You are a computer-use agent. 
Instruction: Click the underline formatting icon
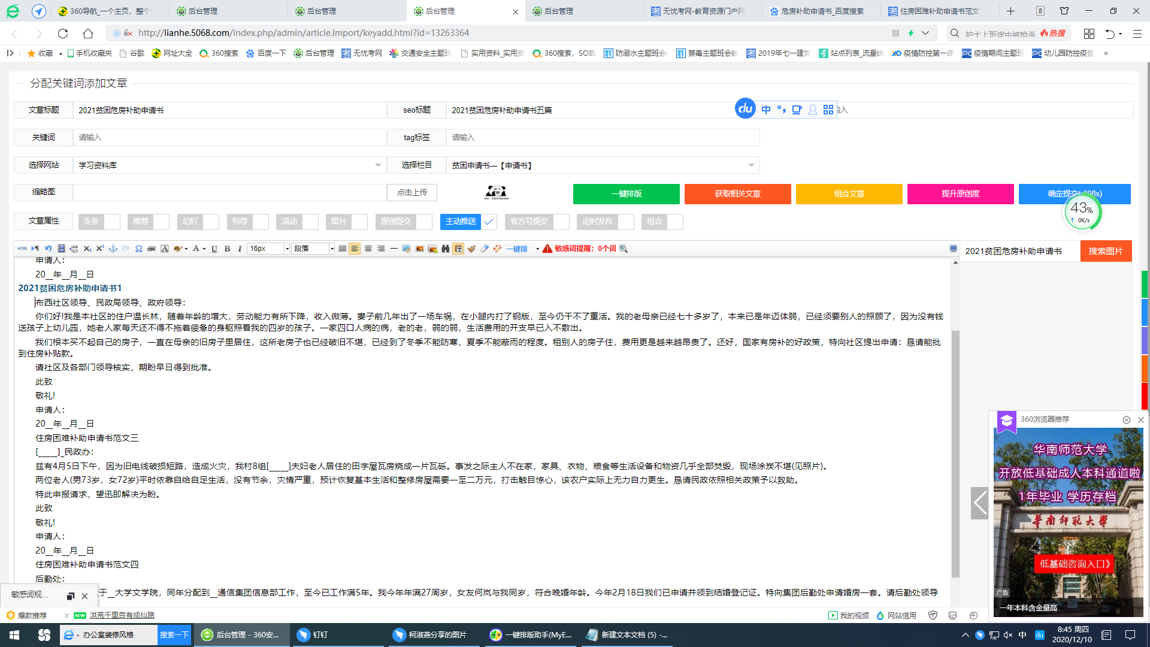coord(214,248)
